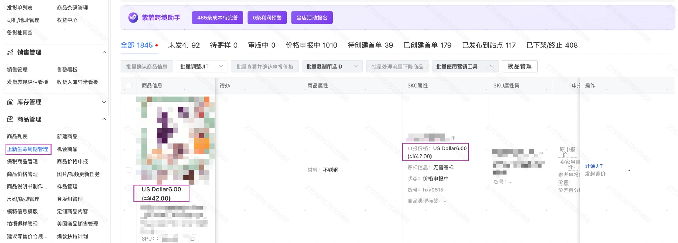
Task: Open 套版组管理 in the sidebar
Action: click(70, 199)
